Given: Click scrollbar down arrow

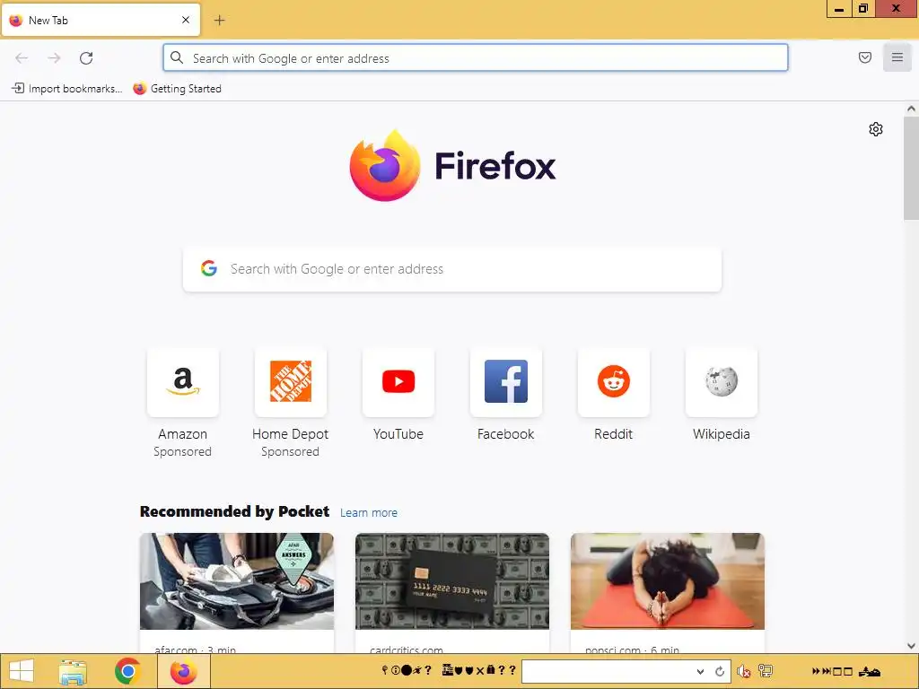Looking at the screenshot, I should point(911,646).
